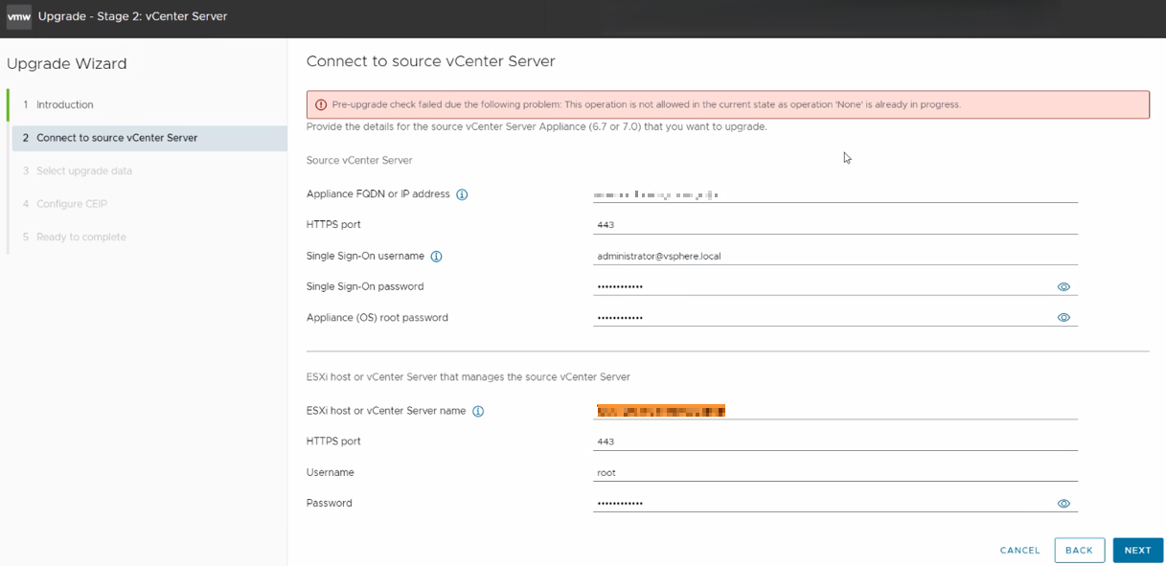Image resolution: width=1166 pixels, height=566 pixels.
Task: Click the ESXi host or vCenter Server name field
Action: click(x=835, y=411)
